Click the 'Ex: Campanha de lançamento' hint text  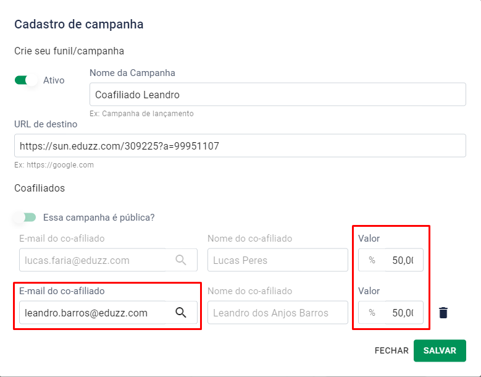pyautogui.click(x=141, y=114)
